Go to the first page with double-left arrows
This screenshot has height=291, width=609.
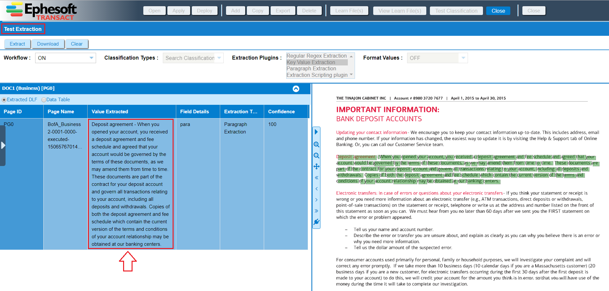tap(316, 178)
